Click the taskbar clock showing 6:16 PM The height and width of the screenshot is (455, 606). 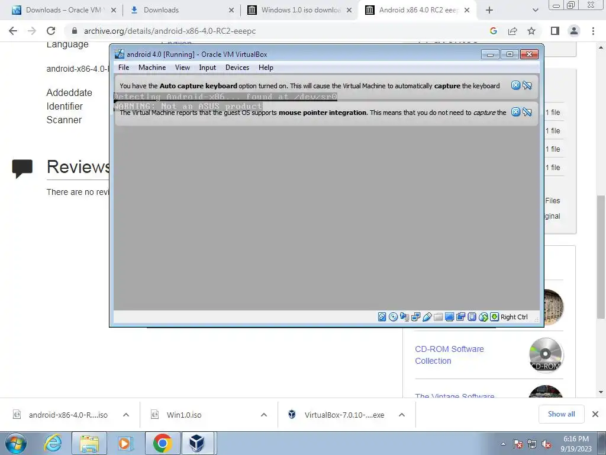point(576,444)
